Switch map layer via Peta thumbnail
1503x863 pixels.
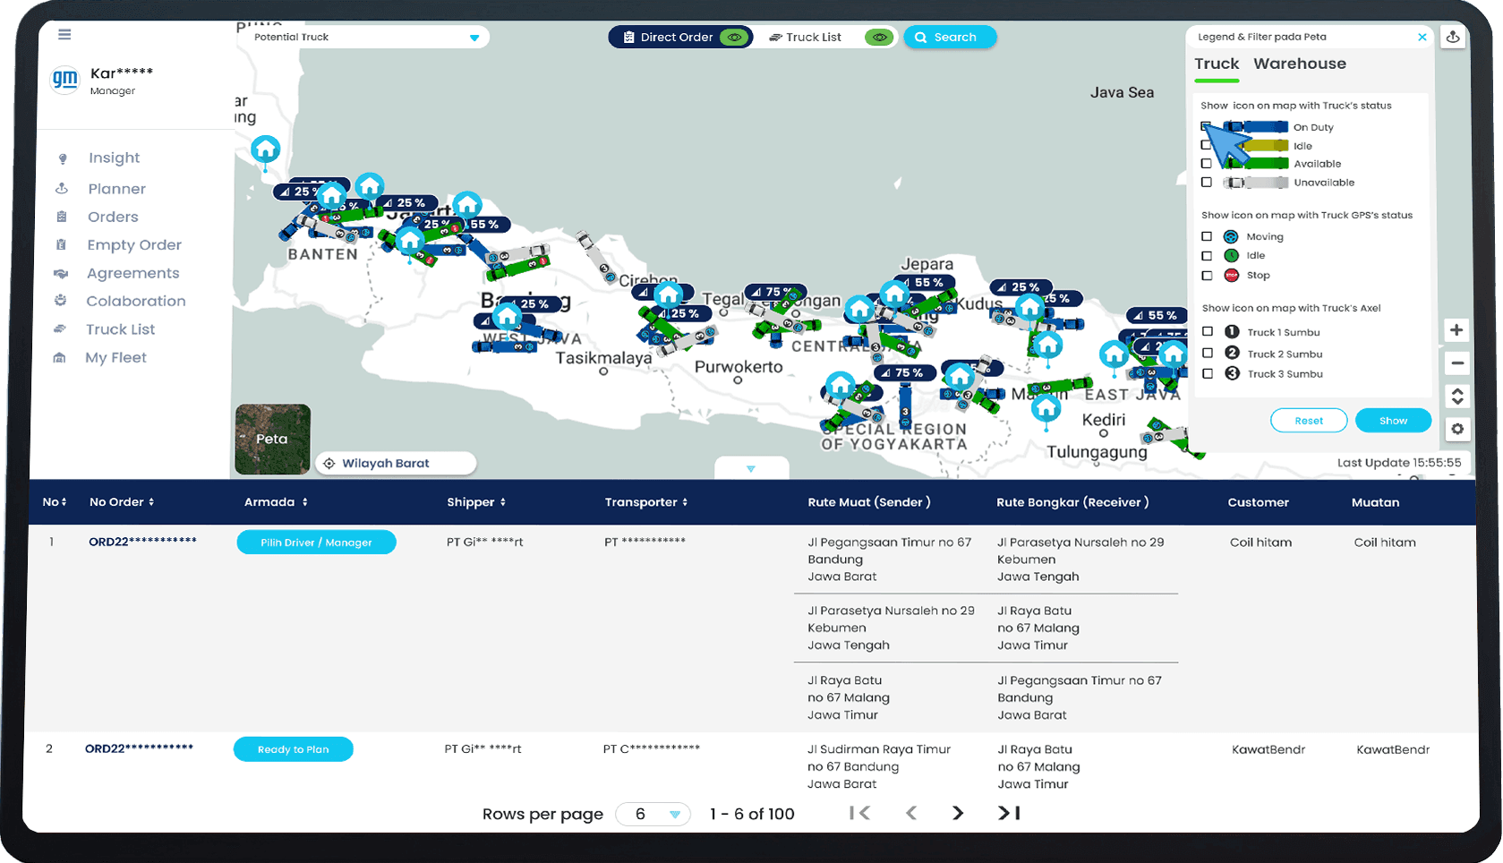pyautogui.click(x=272, y=439)
